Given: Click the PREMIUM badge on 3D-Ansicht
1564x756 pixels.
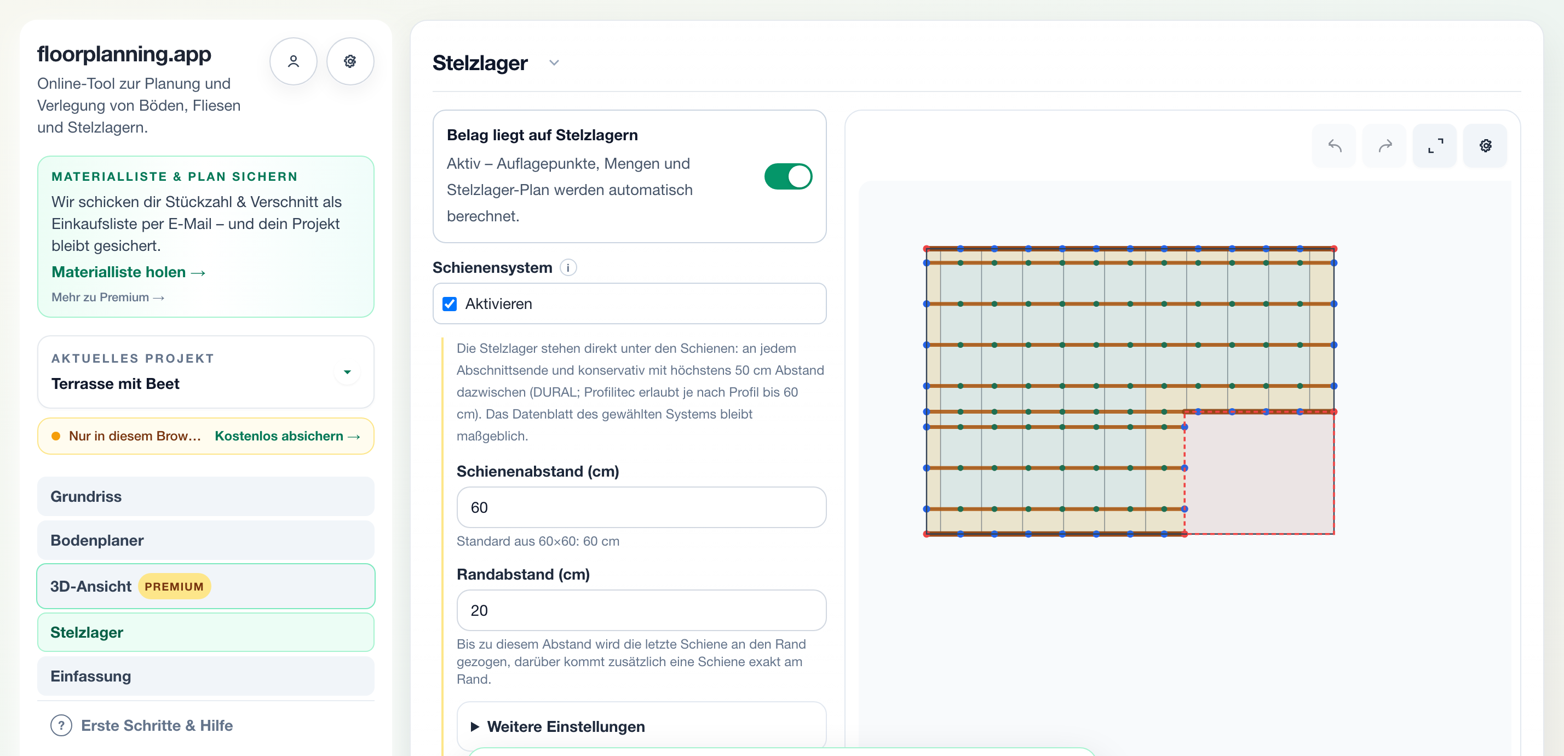Looking at the screenshot, I should pyautogui.click(x=174, y=587).
